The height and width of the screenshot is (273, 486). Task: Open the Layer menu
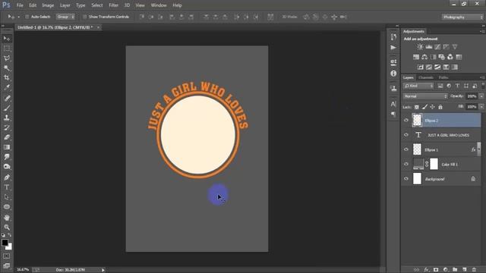[x=65, y=5]
